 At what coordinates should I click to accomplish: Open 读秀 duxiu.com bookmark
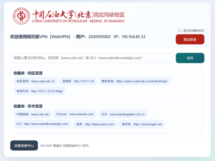[x=95, y=124]
